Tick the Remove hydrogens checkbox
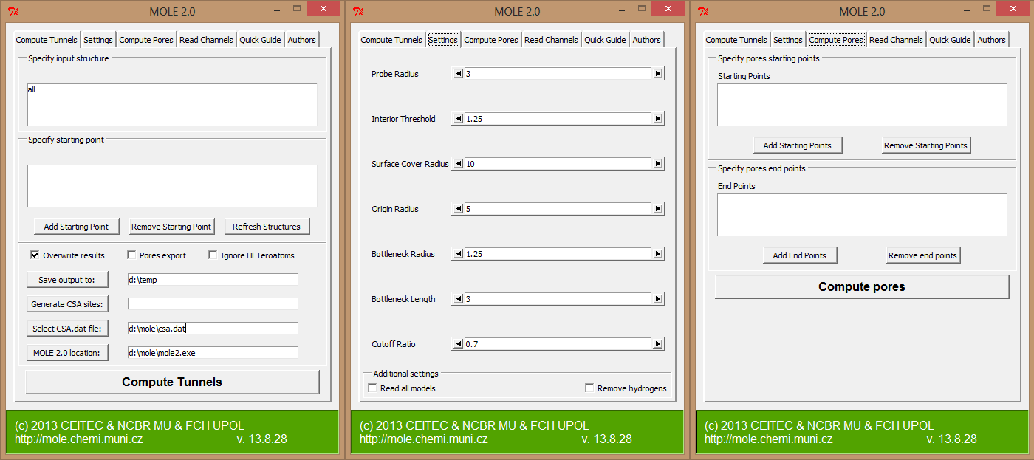This screenshot has width=1034, height=460. (589, 388)
